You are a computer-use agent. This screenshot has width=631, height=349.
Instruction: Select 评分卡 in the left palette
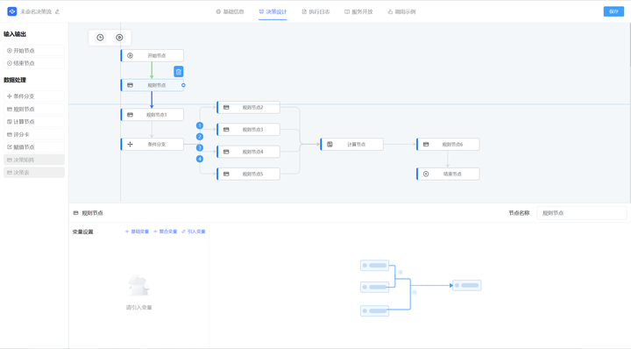pos(34,134)
